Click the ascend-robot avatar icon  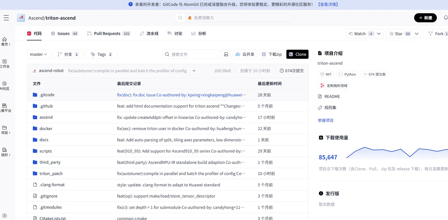pyautogui.click(x=35, y=71)
